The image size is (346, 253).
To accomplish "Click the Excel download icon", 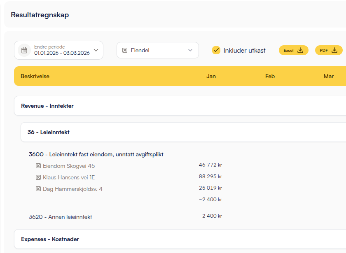I will click(301, 50).
